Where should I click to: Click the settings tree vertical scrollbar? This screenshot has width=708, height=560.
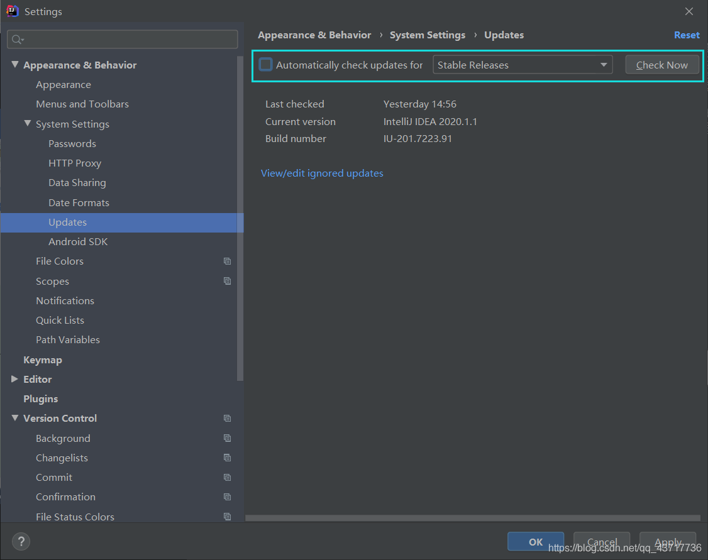[240, 219]
